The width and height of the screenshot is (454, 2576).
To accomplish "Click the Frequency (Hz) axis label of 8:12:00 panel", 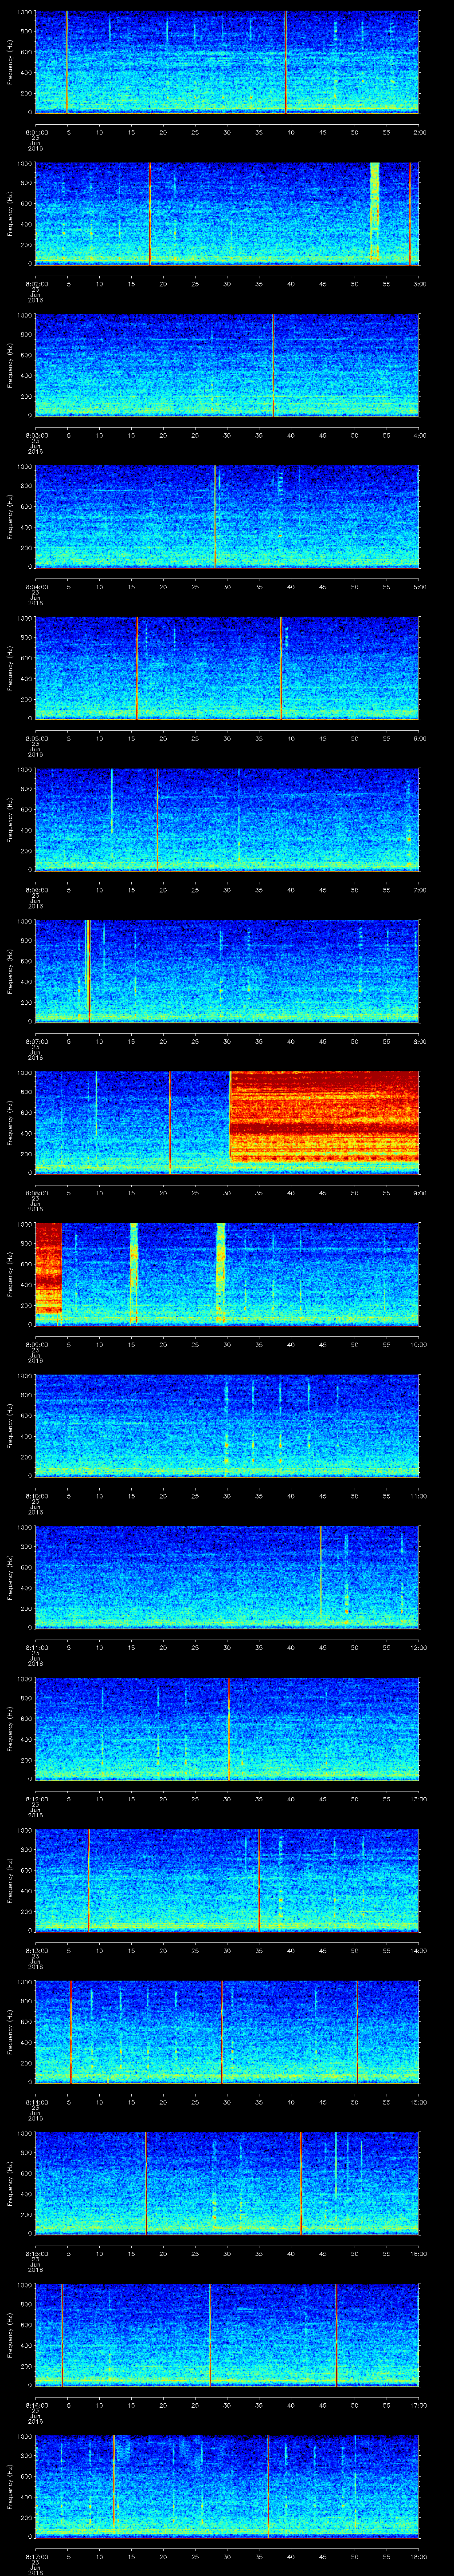I will coord(10,1727).
